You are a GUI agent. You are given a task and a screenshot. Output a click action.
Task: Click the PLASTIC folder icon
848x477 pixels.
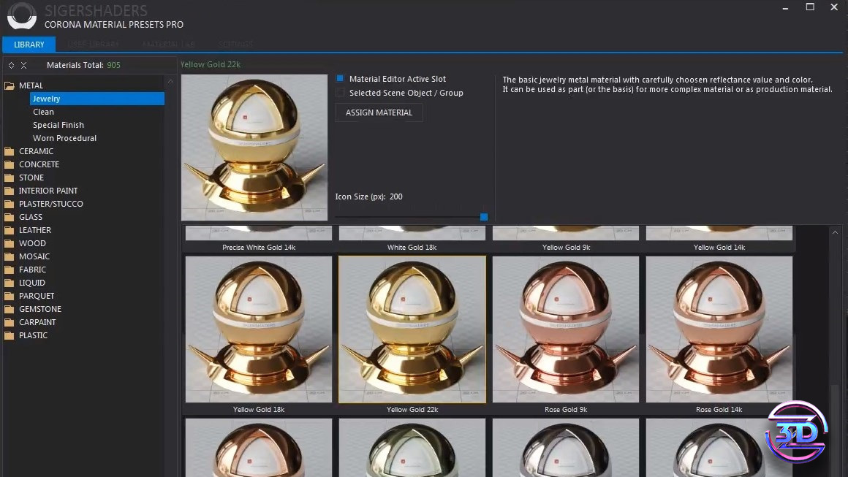10,335
